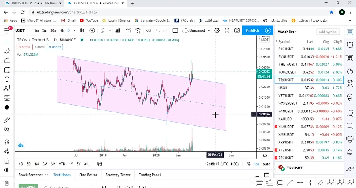Click the compare or add symbol button

coord(92,30)
